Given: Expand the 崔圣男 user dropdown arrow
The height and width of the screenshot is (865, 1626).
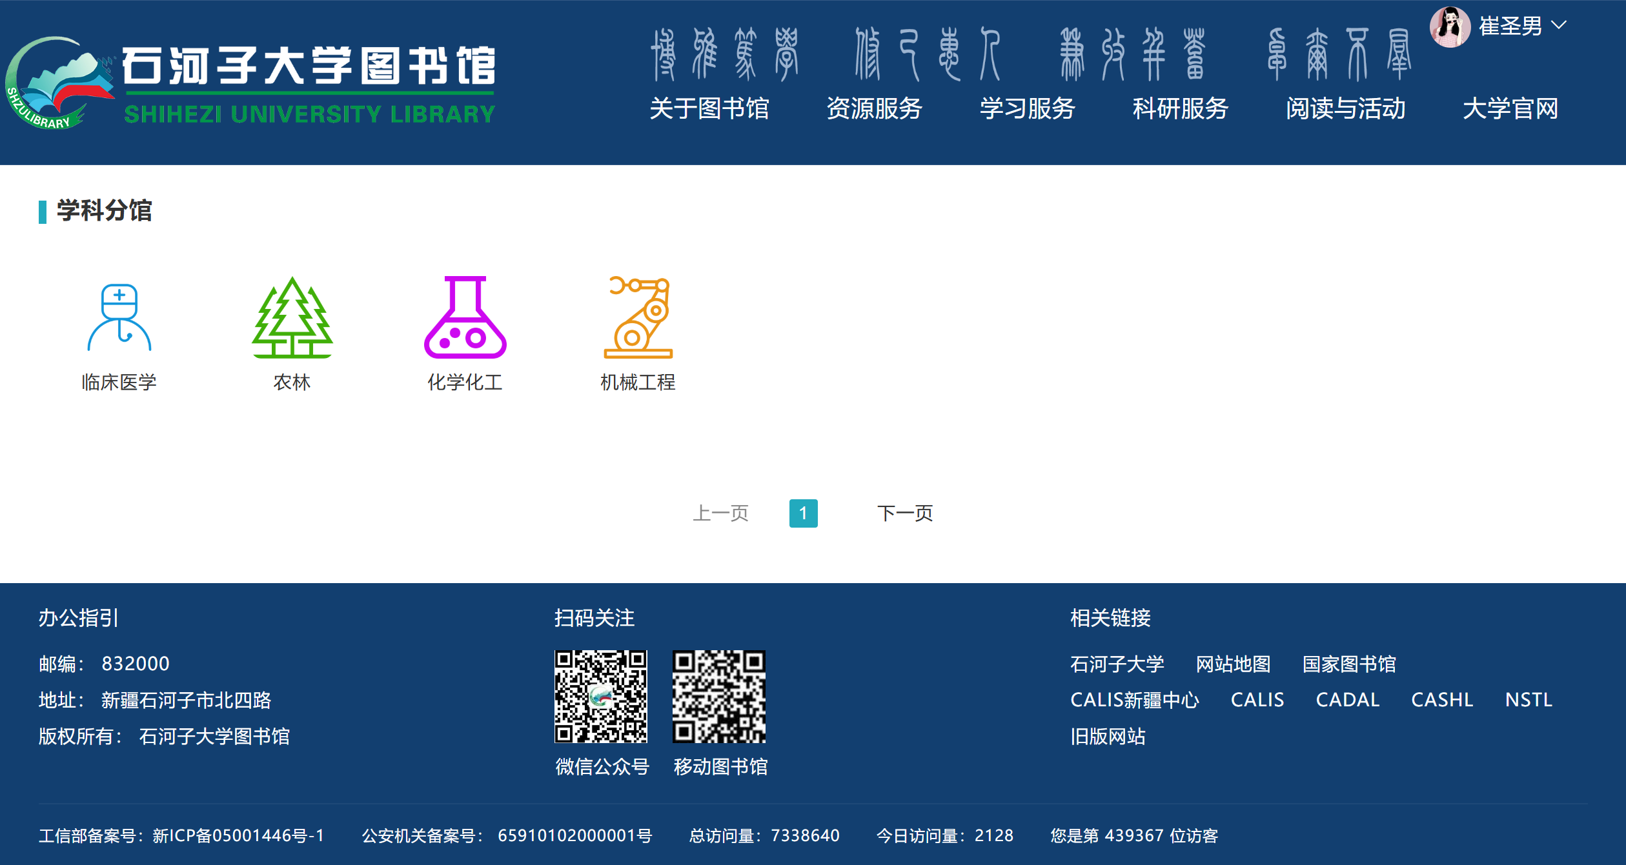Looking at the screenshot, I should coord(1560,26).
